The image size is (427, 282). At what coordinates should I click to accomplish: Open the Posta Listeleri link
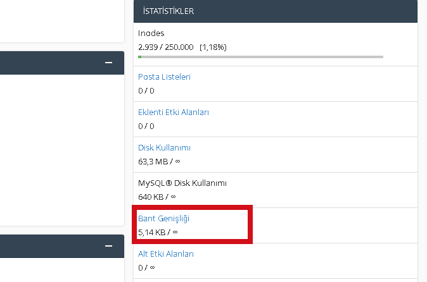[164, 77]
